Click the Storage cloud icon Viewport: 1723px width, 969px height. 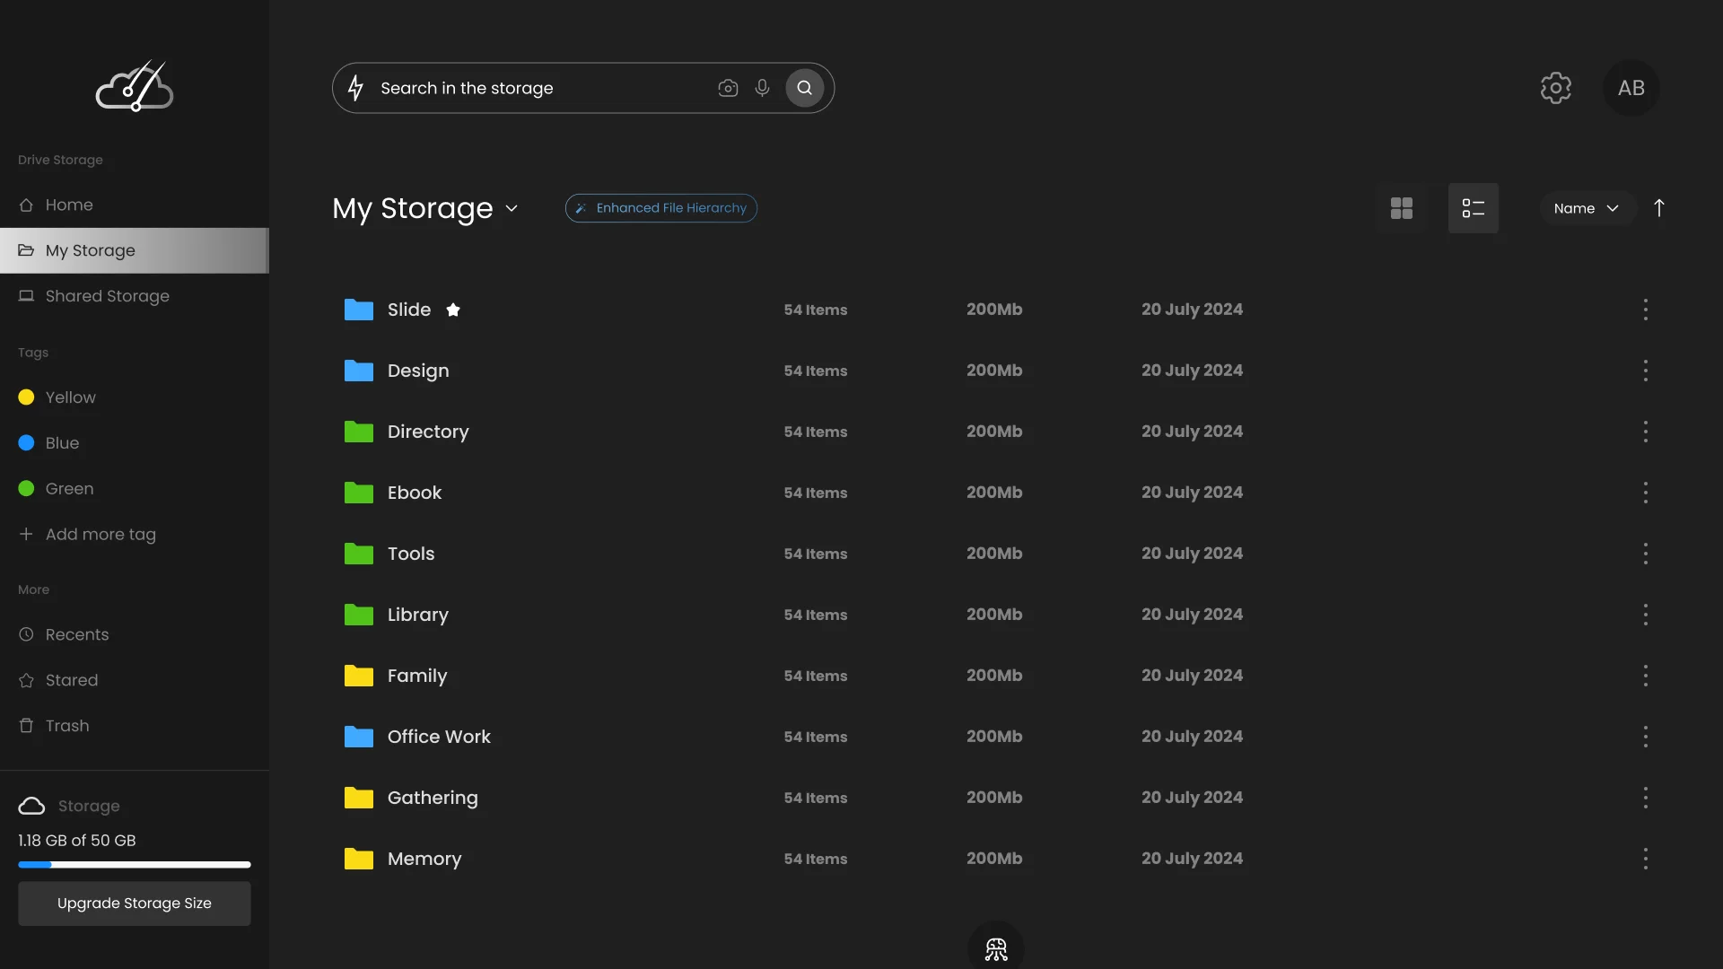[31, 806]
